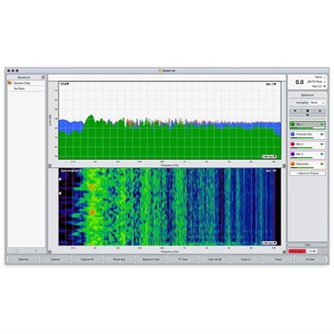Click the blue color dot for Console Out
This screenshot has width=334, height=334.
(x=292, y=135)
